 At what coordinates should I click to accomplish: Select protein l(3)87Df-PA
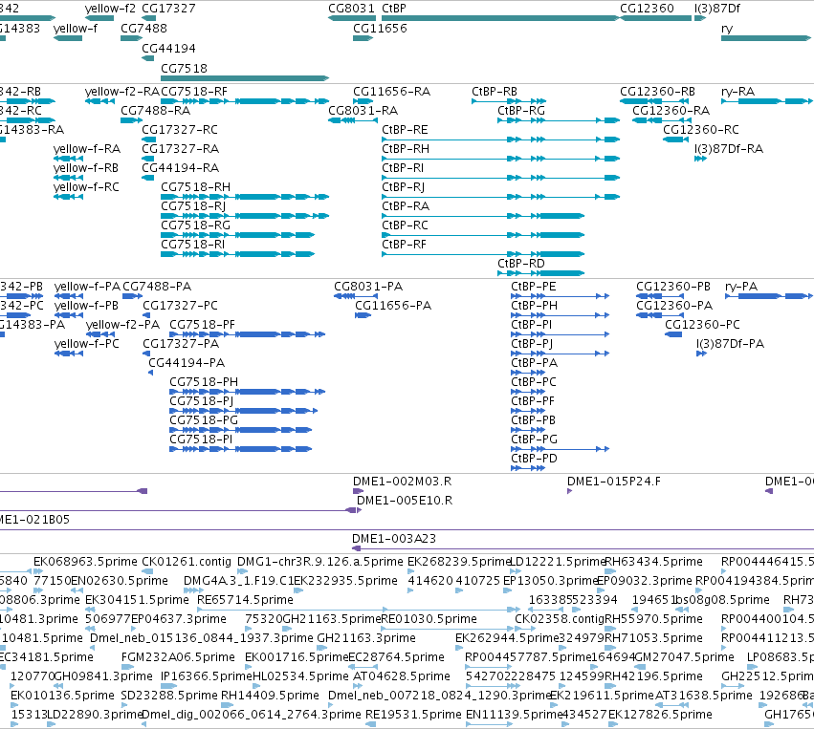pos(702,354)
